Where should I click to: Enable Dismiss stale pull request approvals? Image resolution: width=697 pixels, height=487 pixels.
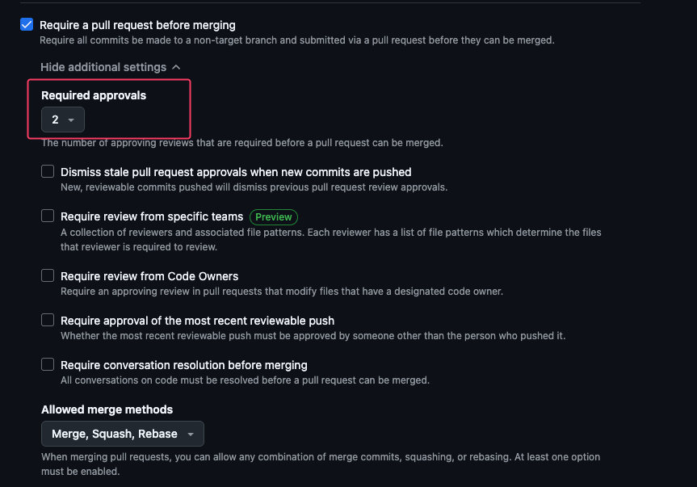pyautogui.click(x=47, y=170)
